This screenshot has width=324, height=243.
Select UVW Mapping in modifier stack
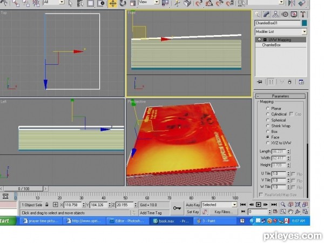[281, 39]
